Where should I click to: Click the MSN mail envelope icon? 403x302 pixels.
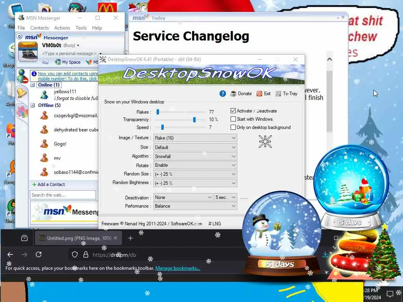45,62
